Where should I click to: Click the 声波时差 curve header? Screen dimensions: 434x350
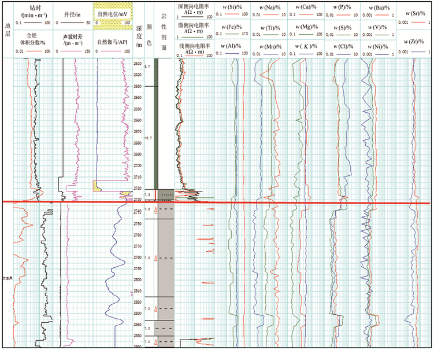pos(76,40)
